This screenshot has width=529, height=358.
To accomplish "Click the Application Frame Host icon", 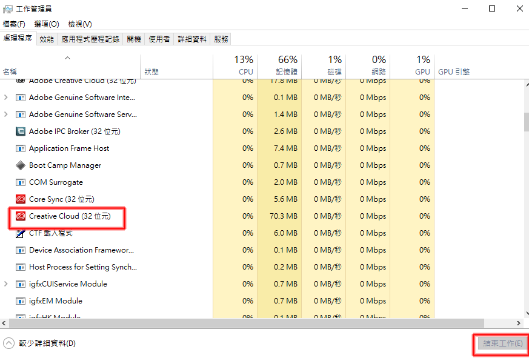I will (21, 148).
